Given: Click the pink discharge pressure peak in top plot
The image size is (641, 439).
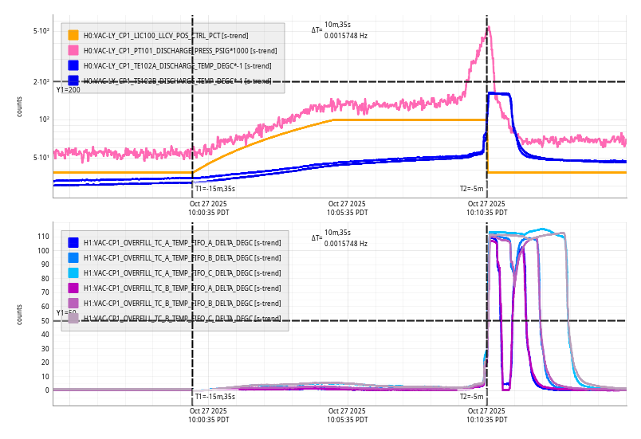Looking at the screenshot, I should click(x=489, y=28).
